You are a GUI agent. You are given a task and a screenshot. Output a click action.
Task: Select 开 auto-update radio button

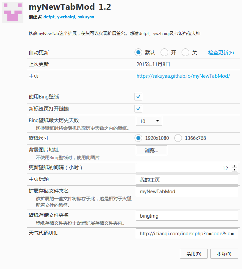[x=164, y=52]
